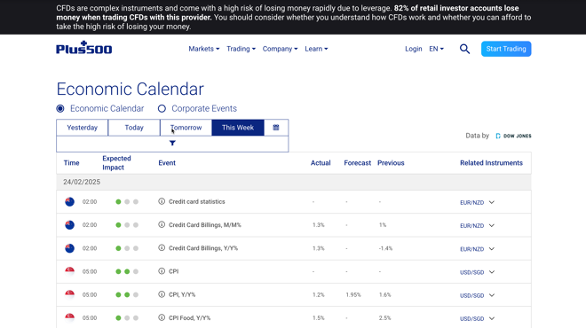Viewport: 586px width, 328px height.
Task: Click the Dow Jones logo
Action: (x=513, y=136)
